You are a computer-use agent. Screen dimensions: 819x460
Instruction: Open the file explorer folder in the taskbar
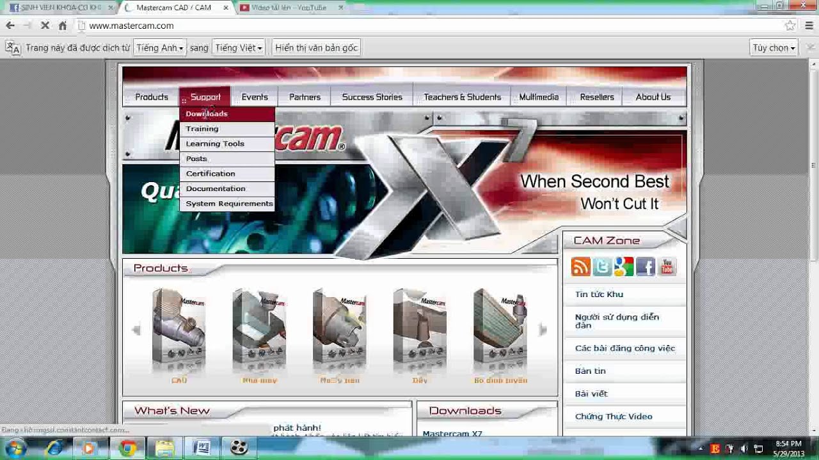click(164, 448)
